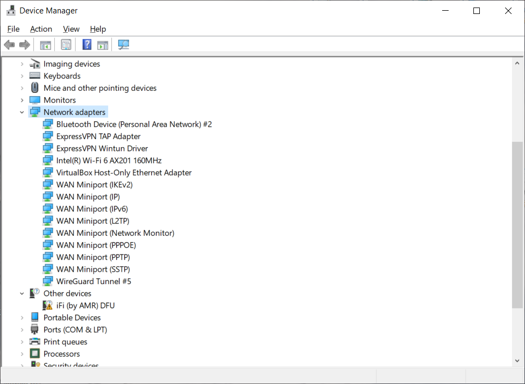
Task: Expand the Imaging devices category
Action: coord(22,64)
